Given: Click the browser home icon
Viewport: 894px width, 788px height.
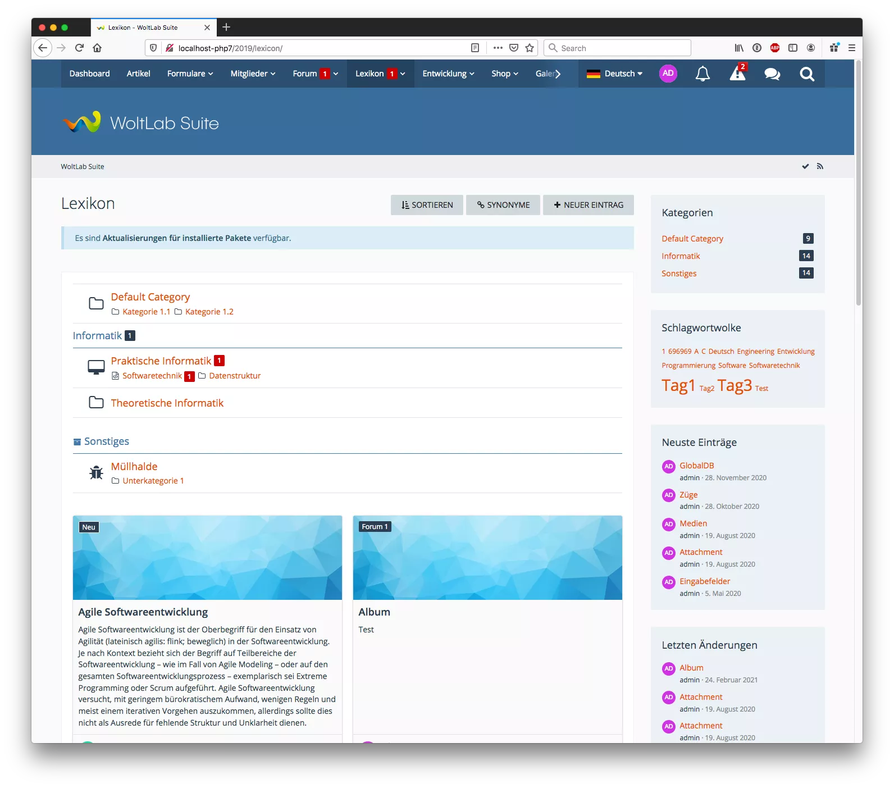Looking at the screenshot, I should click(x=97, y=48).
